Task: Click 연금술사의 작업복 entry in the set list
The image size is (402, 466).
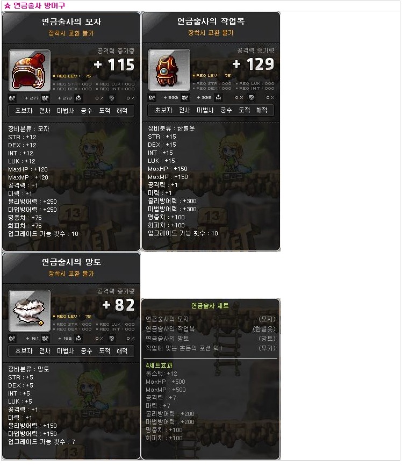Action: tap(170, 329)
